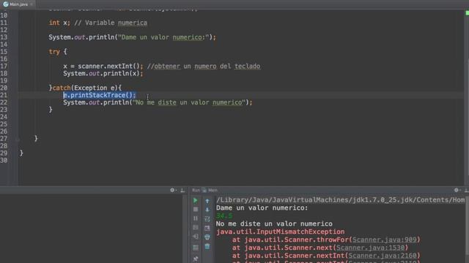Pin the Run tab
The width and height of the screenshot is (469, 263).
tap(196, 259)
